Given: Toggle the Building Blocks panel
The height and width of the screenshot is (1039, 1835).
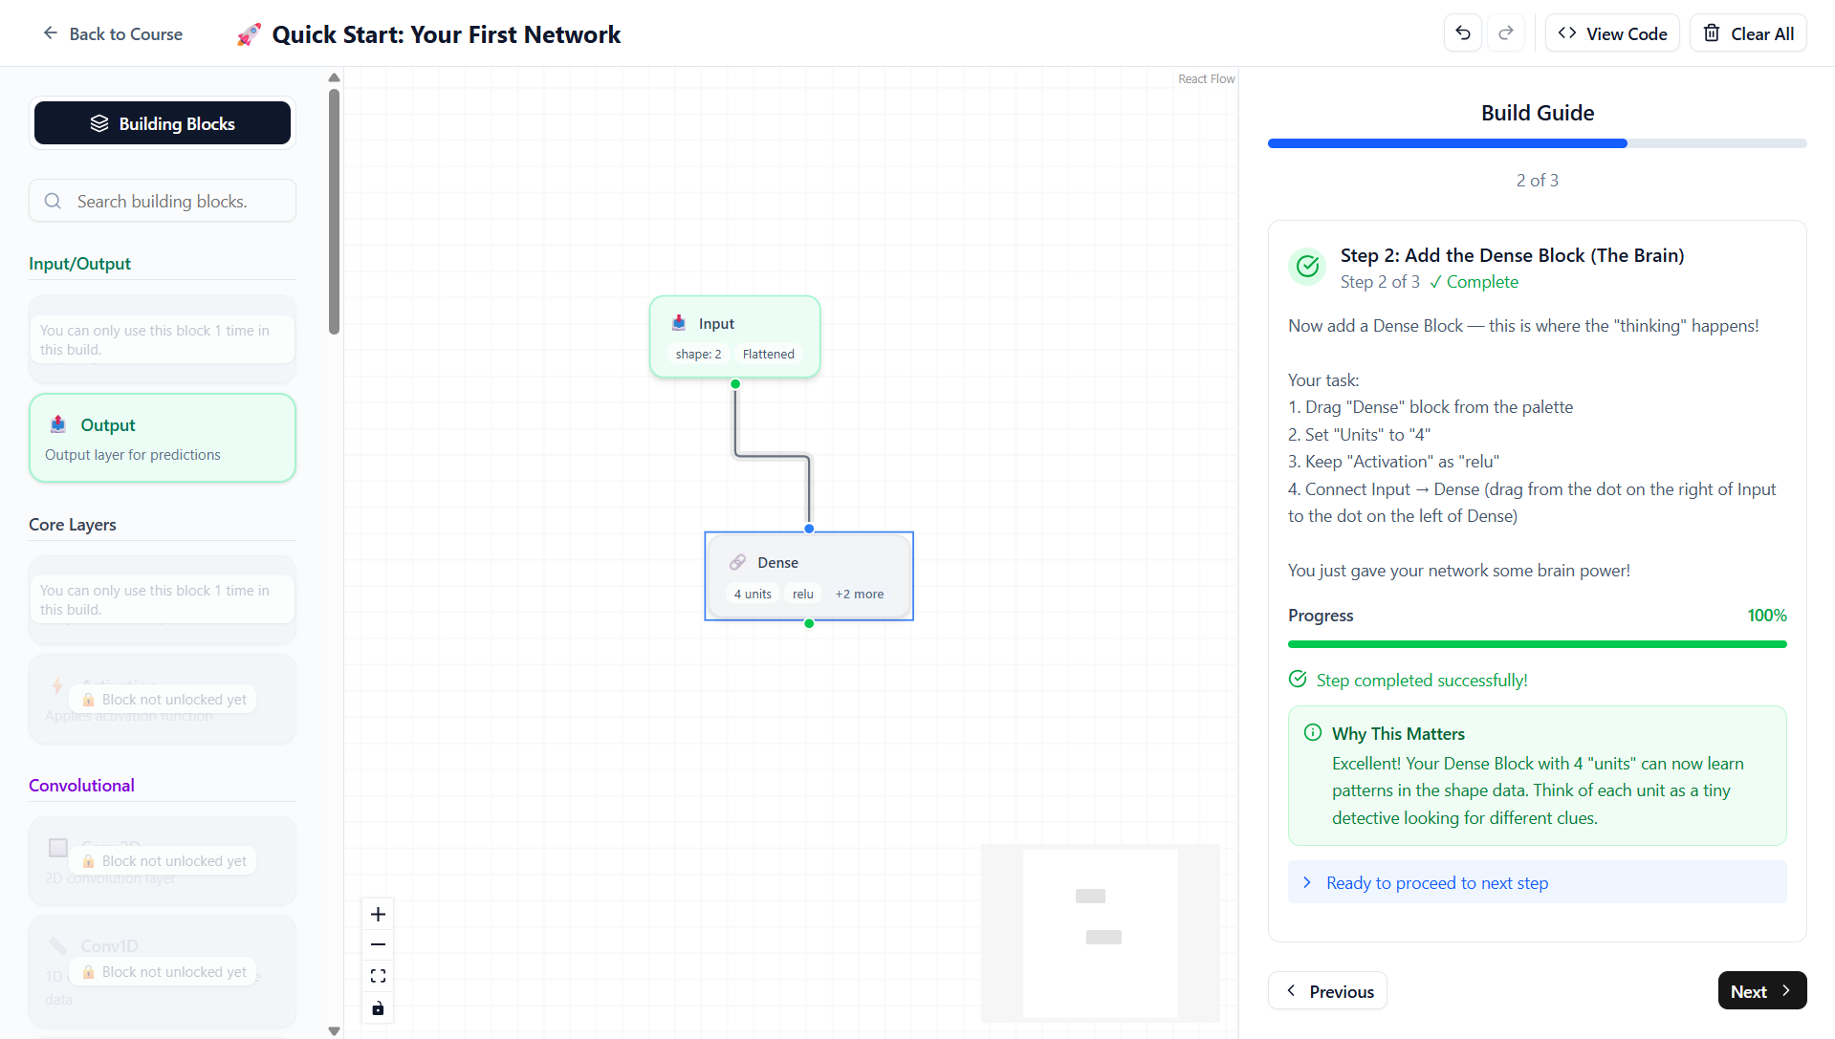Looking at the screenshot, I should coord(162,122).
